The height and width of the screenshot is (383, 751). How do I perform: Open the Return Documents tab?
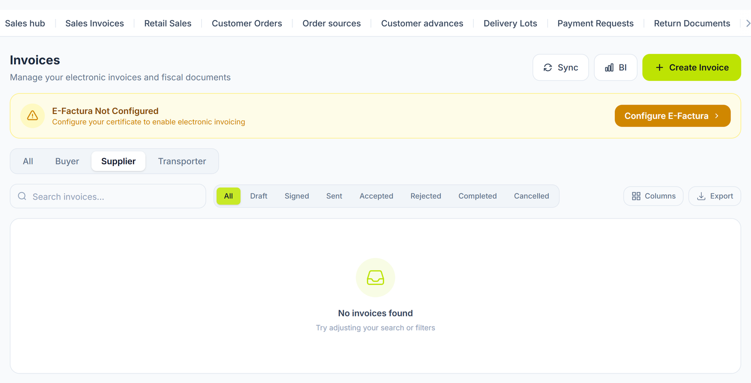tap(692, 23)
